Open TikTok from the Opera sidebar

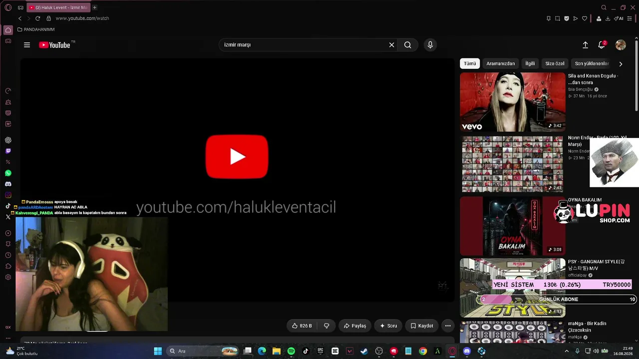(8, 206)
